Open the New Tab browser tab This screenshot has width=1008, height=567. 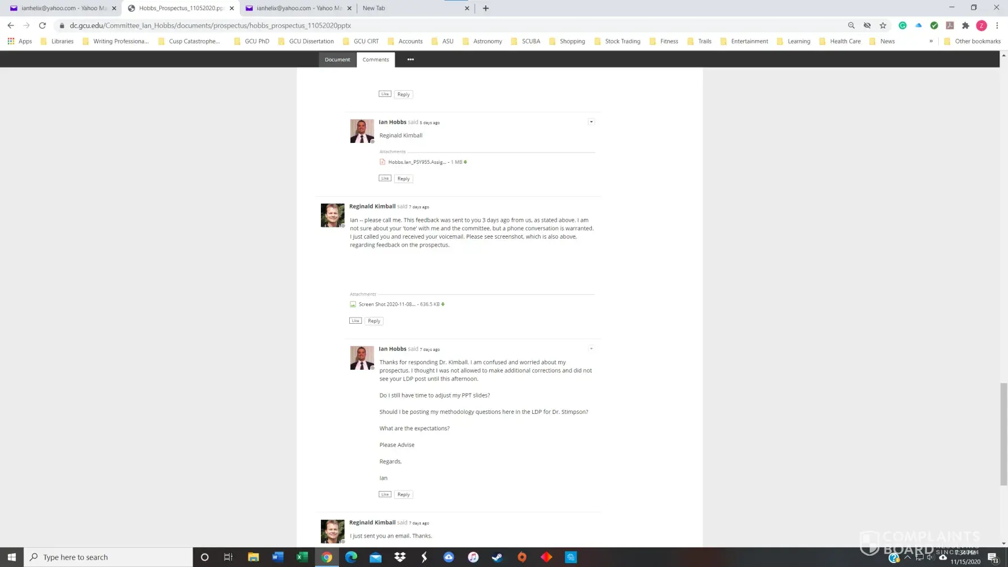[x=416, y=8]
